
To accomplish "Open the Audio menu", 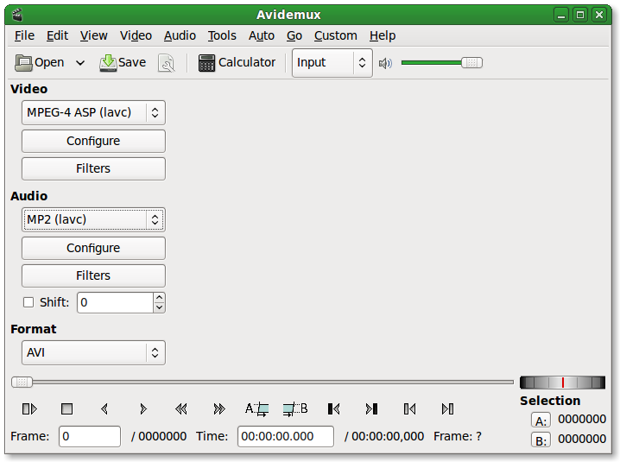I will point(180,35).
